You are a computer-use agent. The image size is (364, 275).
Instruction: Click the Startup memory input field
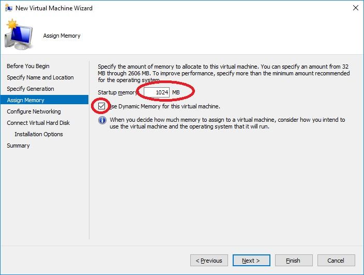click(157, 92)
